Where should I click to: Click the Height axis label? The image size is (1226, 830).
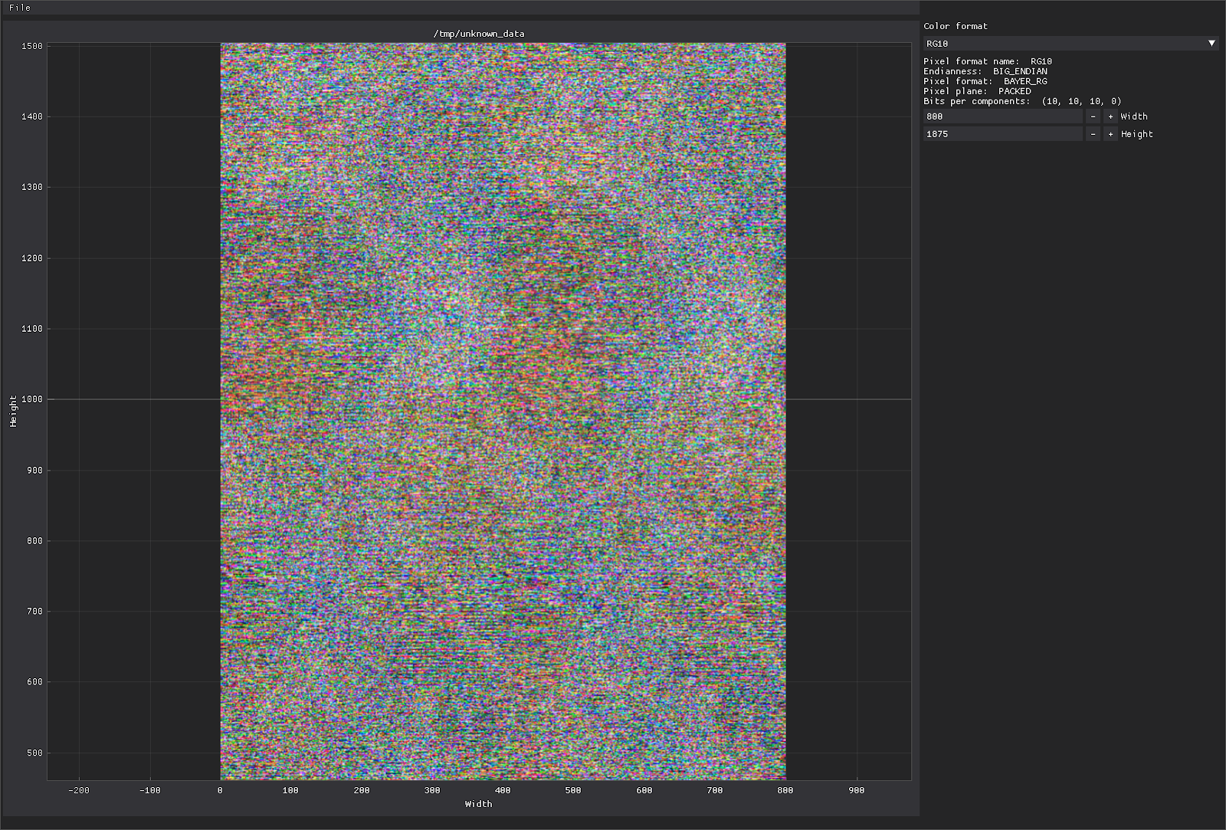click(x=14, y=412)
